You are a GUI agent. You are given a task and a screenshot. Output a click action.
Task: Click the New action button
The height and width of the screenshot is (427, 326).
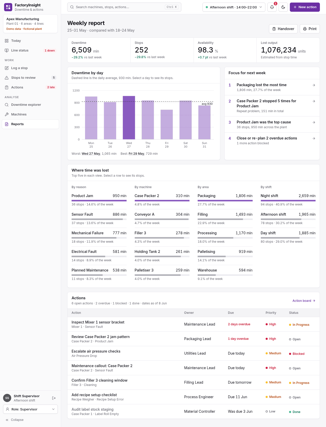tap(305, 7)
